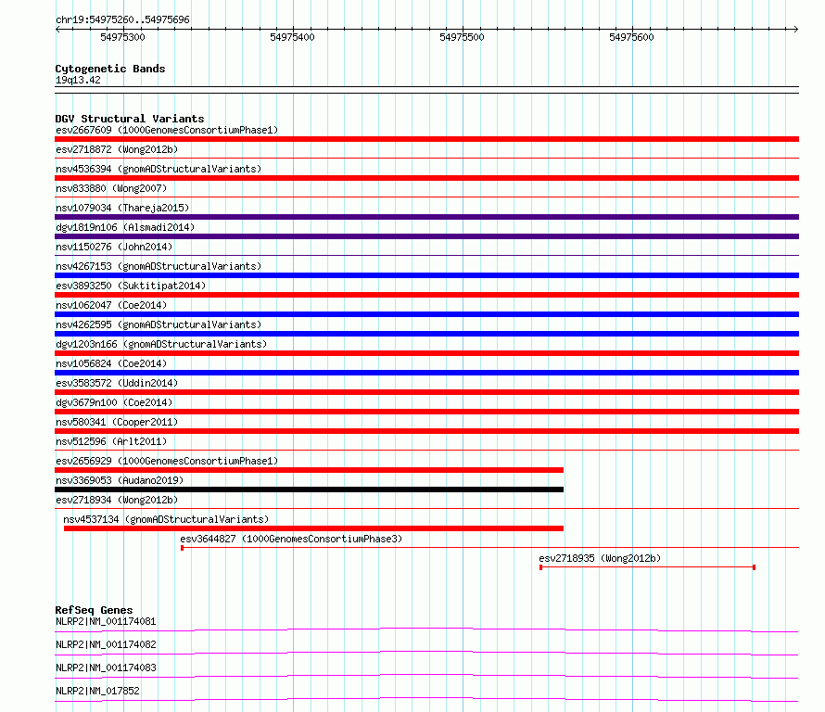Select the nsv580341 (Cooper2011) variant
Viewport: 825px width, 712px height.
(x=117, y=422)
